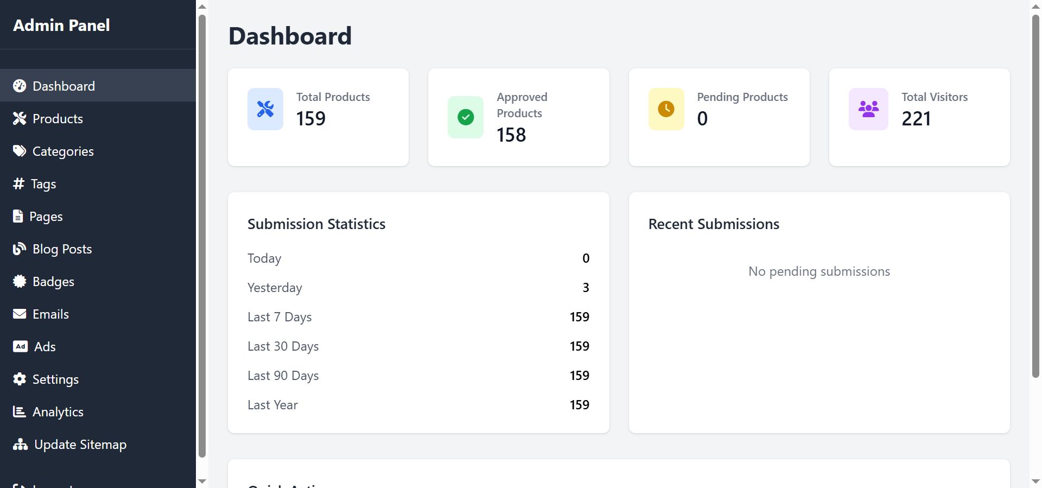Go to the Ads section
1042x488 pixels.
45,346
